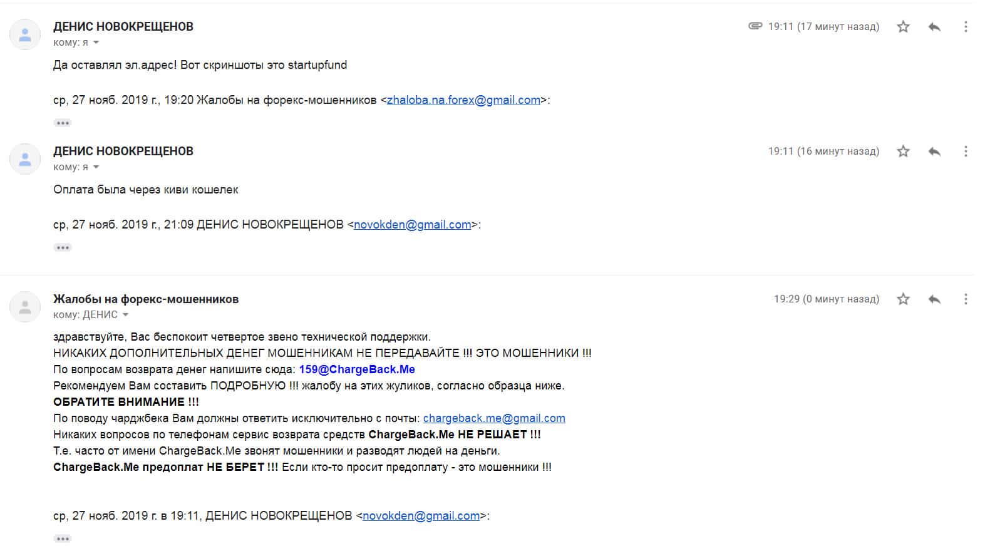This screenshot has height=546, width=985.
Task: Show trimmed content in third email
Action: pyautogui.click(x=63, y=538)
